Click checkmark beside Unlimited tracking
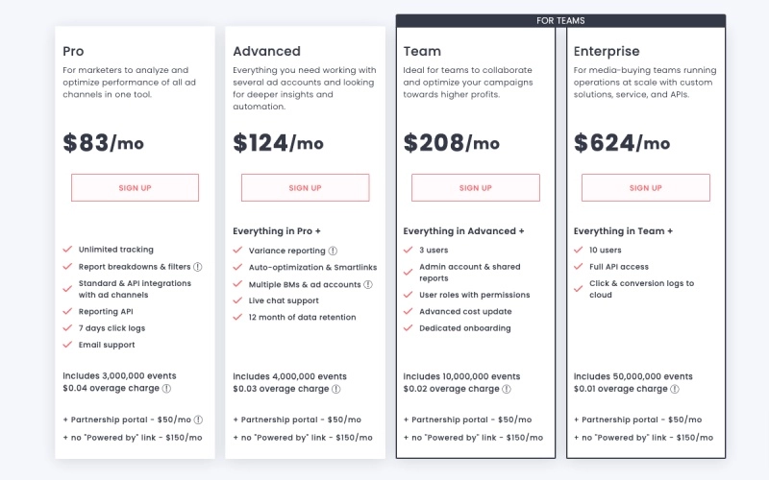Screen dimensions: 769x480 pos(67,250)
